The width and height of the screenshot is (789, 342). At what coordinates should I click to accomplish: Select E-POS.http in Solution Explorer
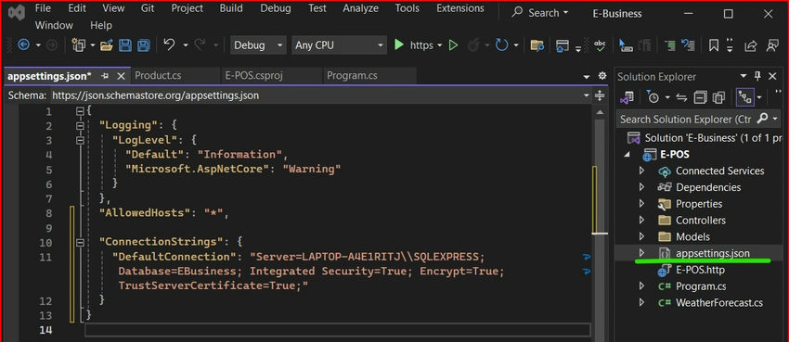[x=700, y=271]
